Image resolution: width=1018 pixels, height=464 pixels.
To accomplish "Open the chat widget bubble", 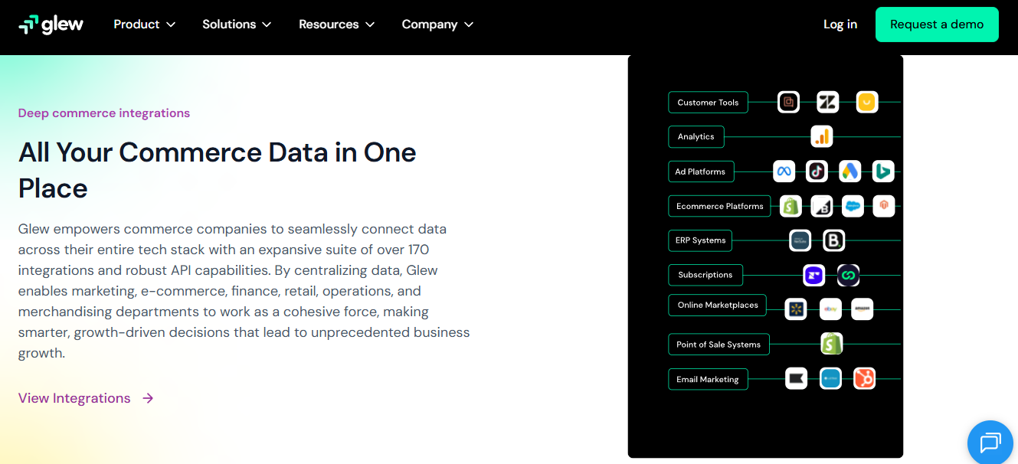I will 990,442.
